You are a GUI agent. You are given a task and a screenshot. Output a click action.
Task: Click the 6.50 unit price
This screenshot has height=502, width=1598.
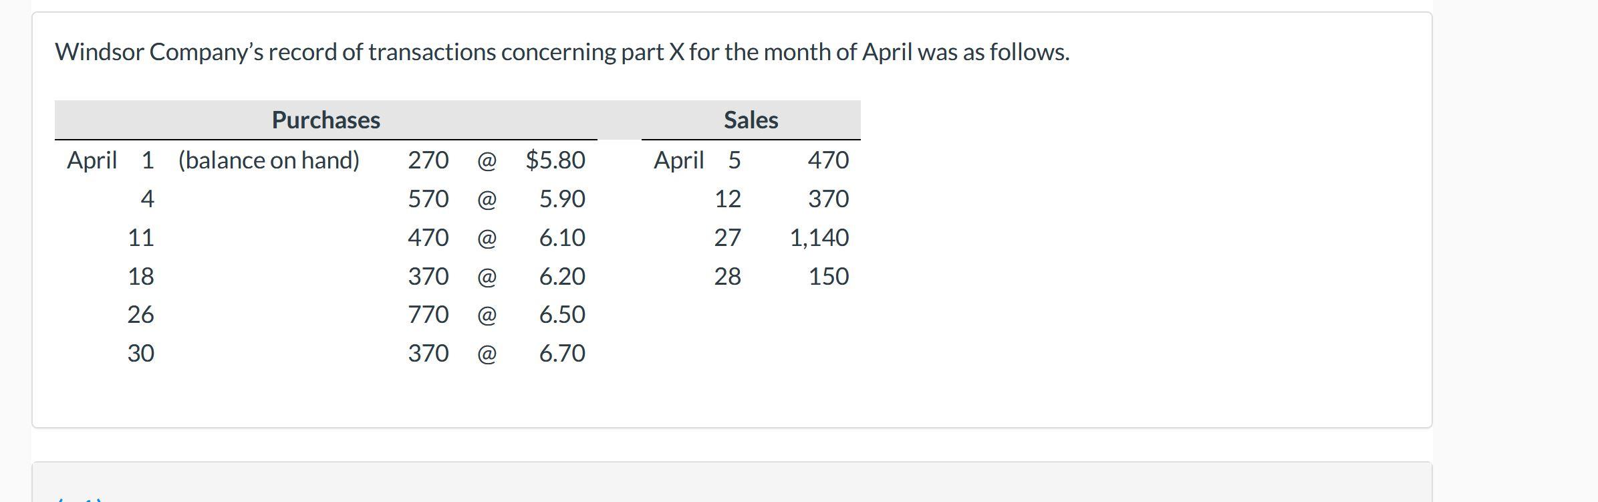(561, 315)
